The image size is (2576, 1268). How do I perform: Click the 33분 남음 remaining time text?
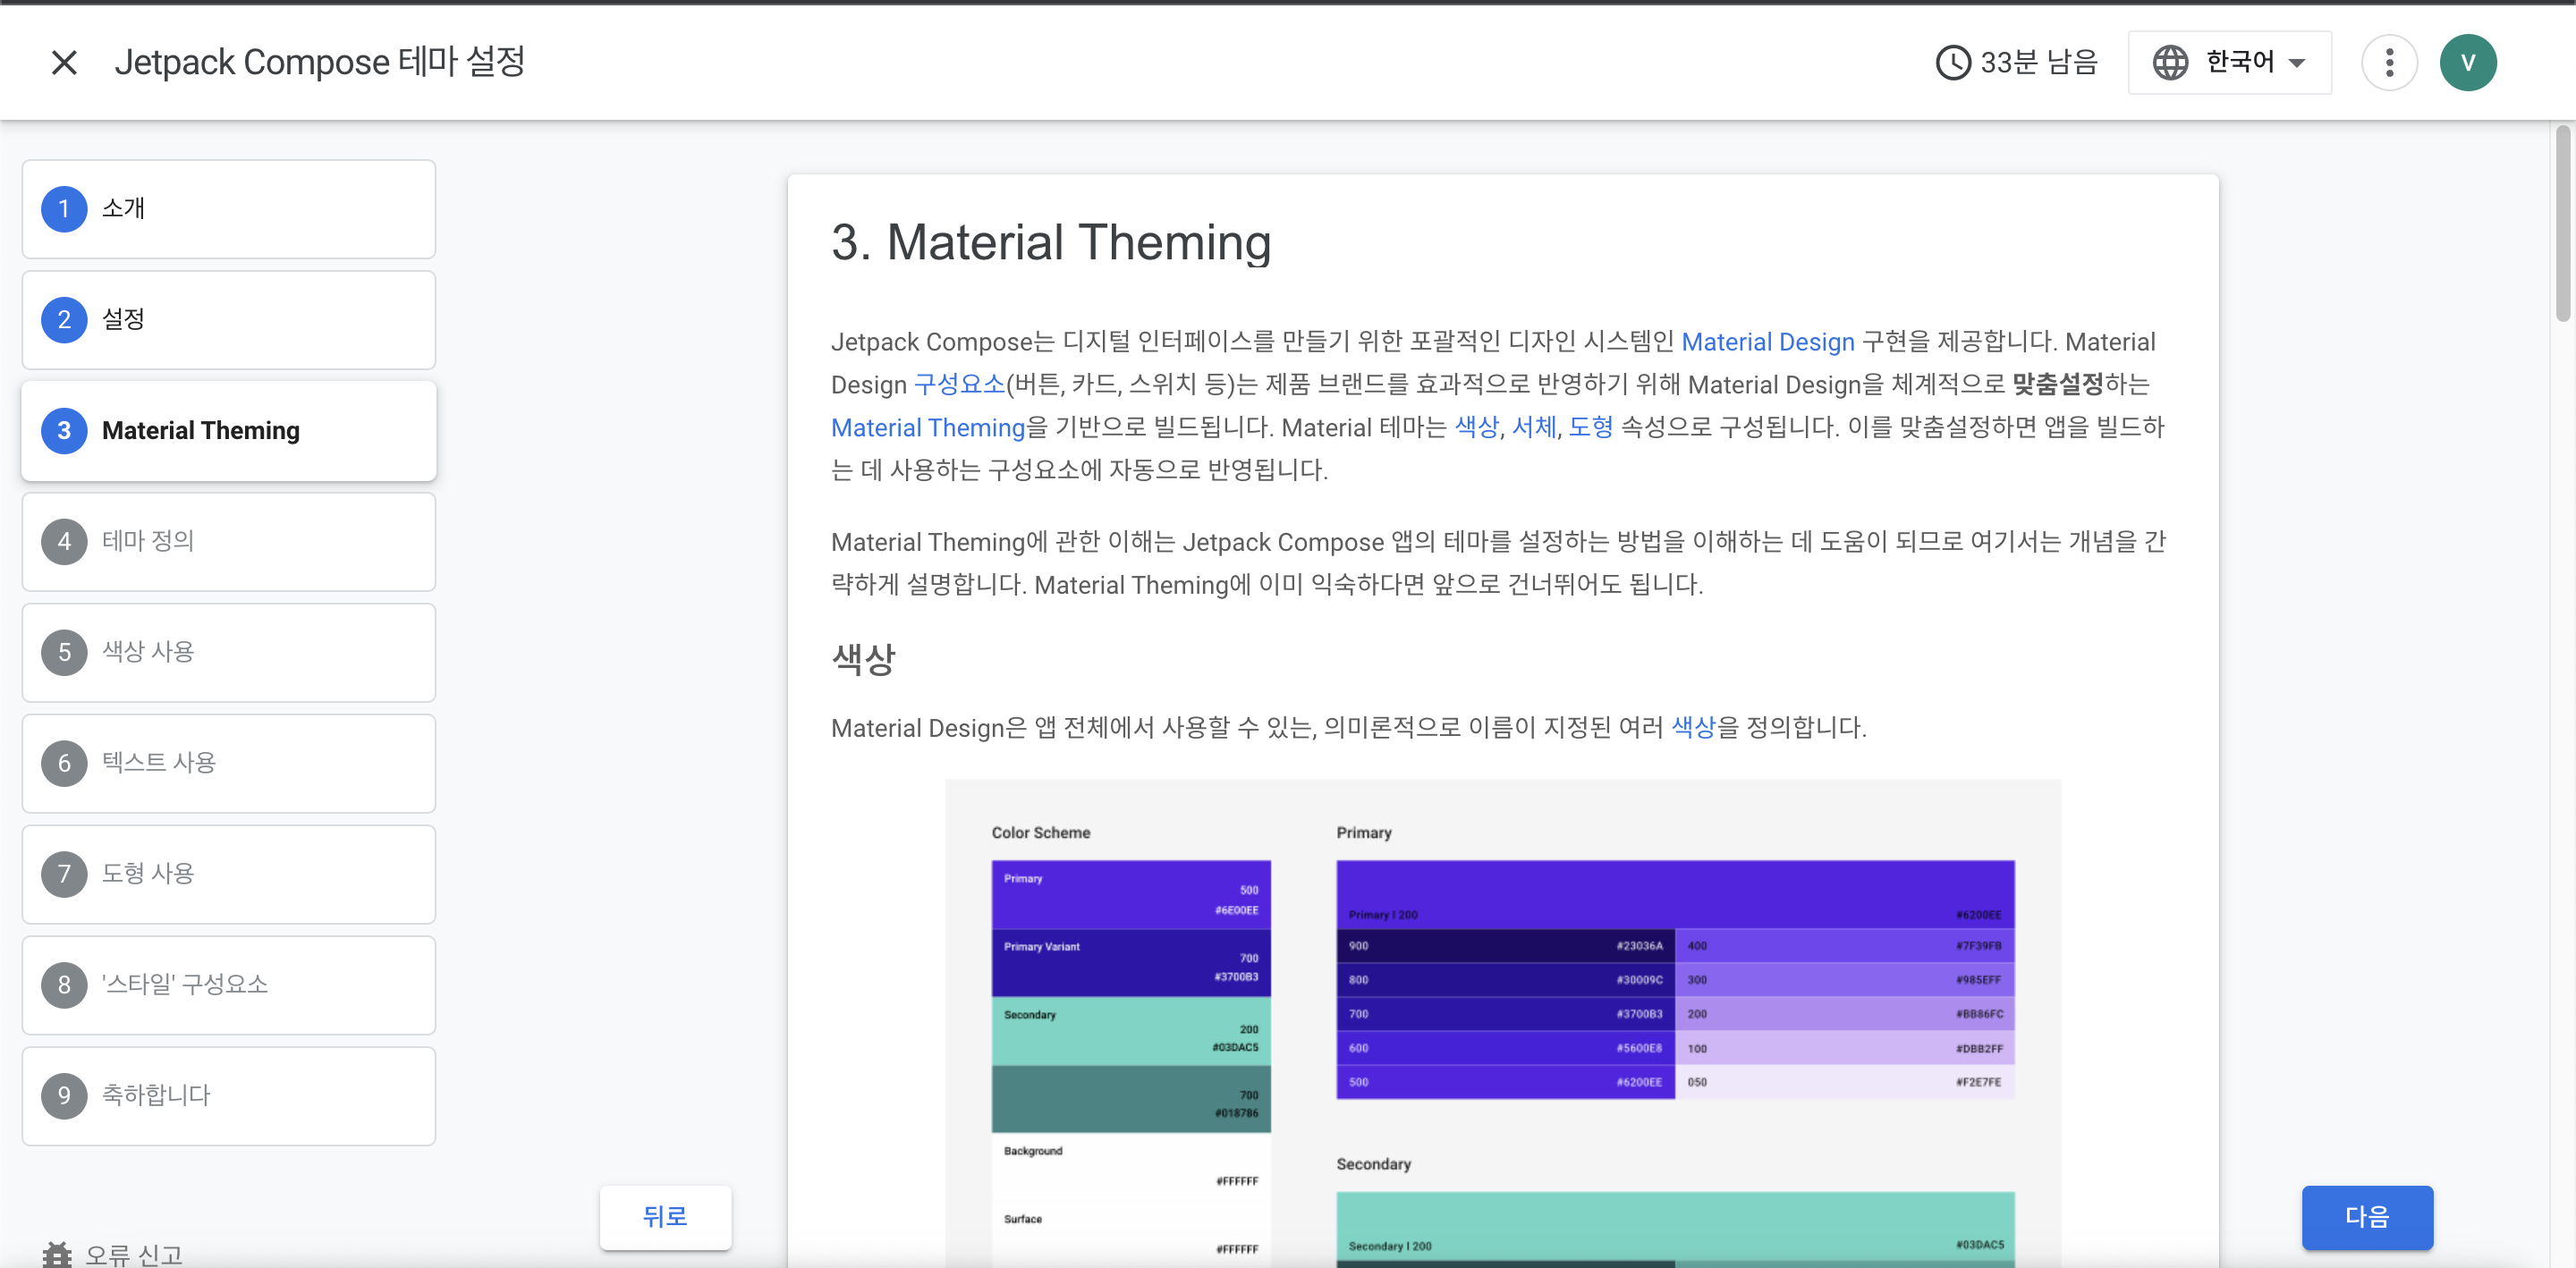click(2038, 63)
